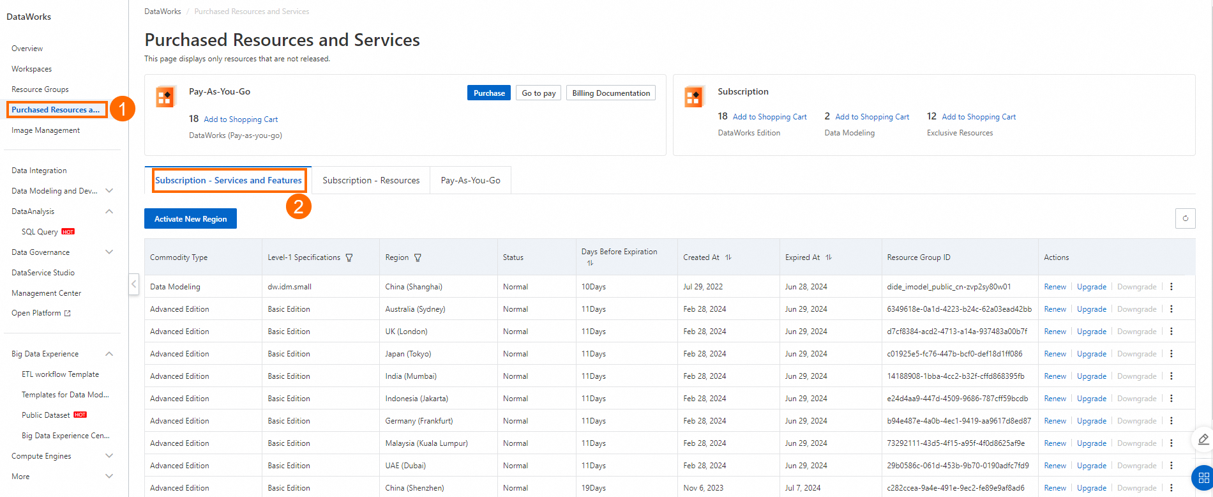Expand the Data Governance menu
This screenshot has width=1213, height=497.
[109, 252]
